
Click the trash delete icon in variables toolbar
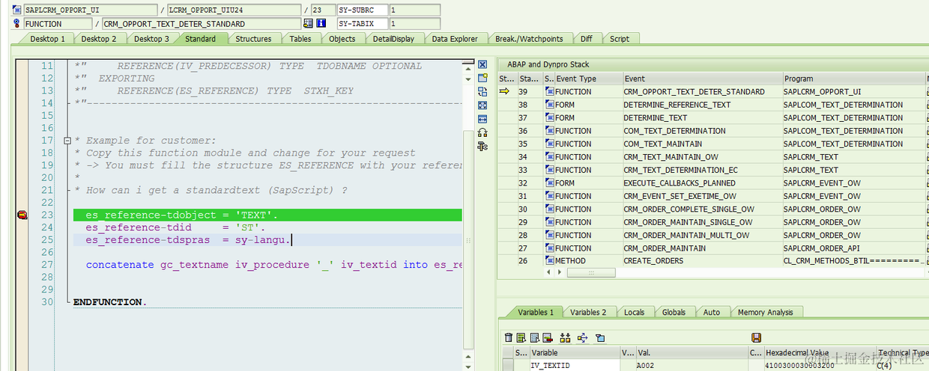[x=509, y=338]
